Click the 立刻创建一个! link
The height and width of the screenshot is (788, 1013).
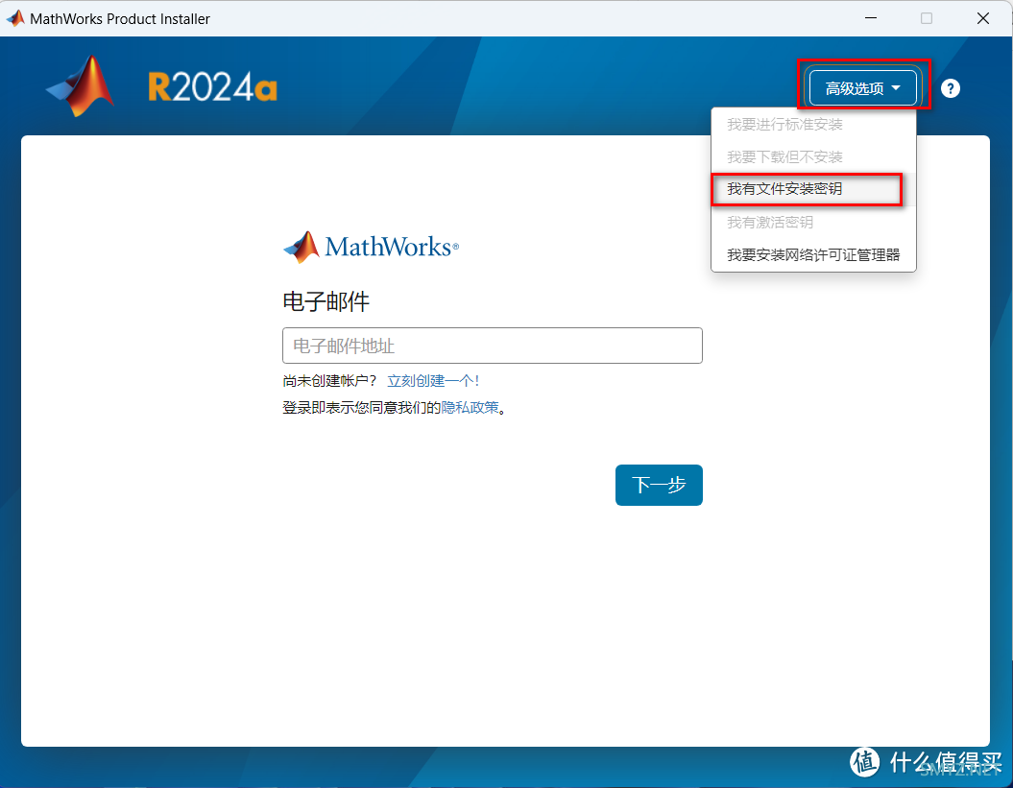433,381
